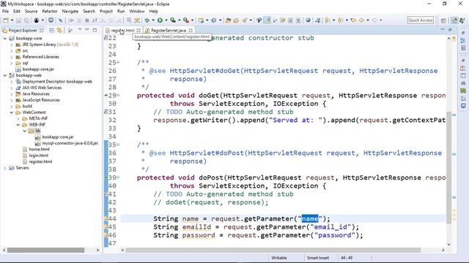
Task: Collapse the bookapp-web project
Action: pyautogui.click(x=5, y=75)
